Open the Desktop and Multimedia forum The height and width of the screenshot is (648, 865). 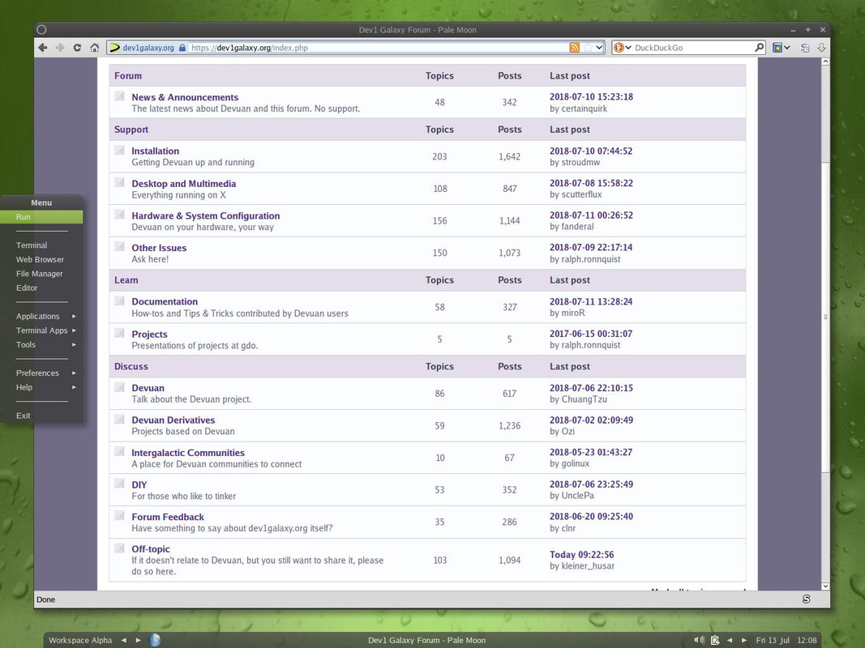(184, 184)
